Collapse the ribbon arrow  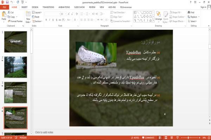pyautogui.click(x=209, y=26)
